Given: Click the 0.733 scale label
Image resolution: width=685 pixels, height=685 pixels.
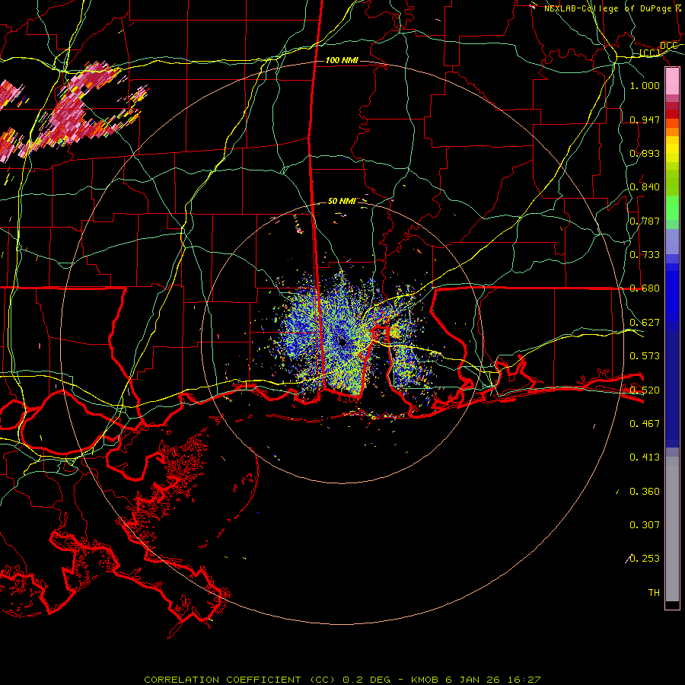Looking at the screenshot, I should (x=645, y=255).
